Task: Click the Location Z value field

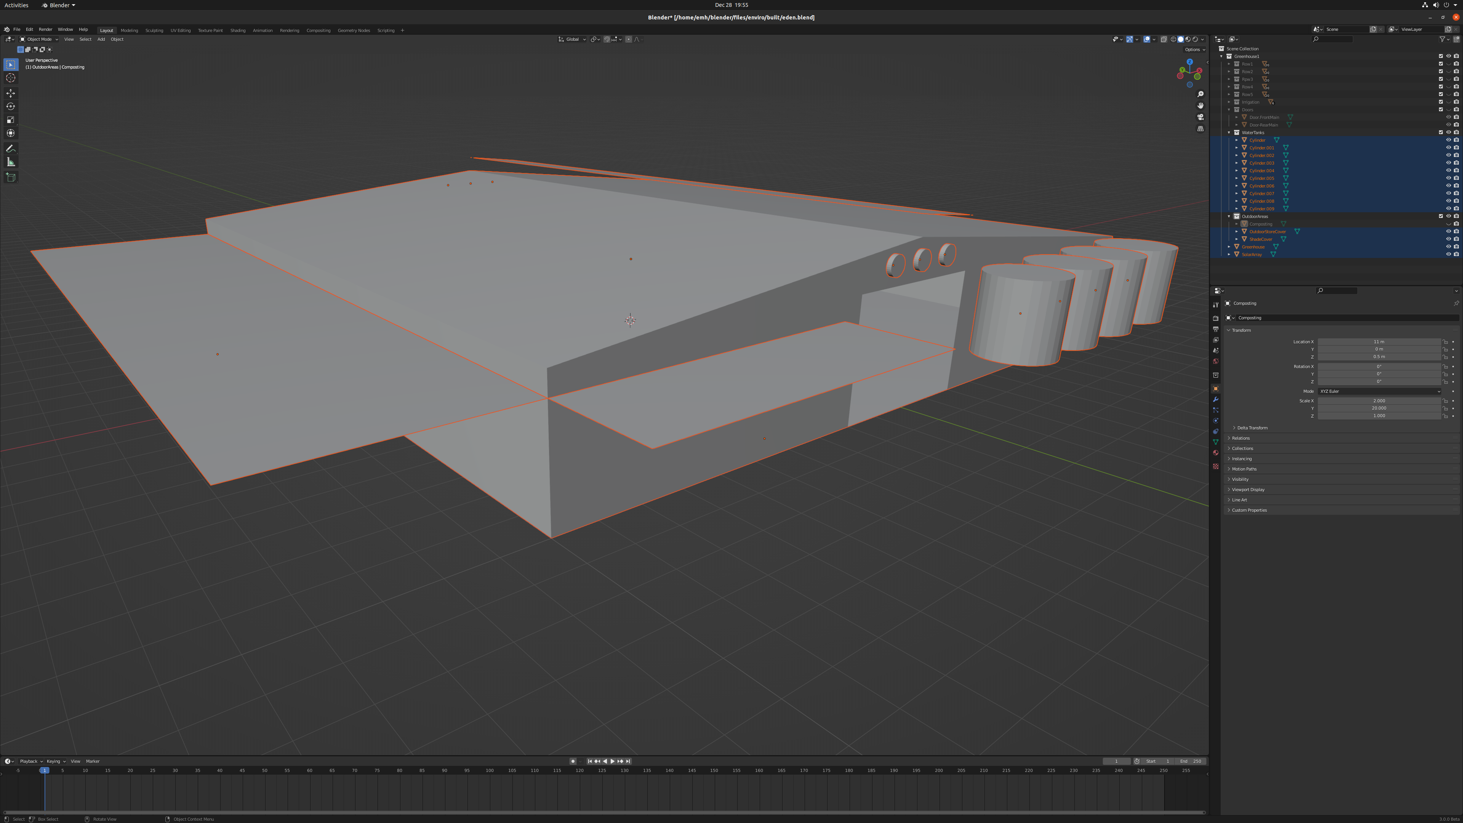Action: tap(1379, 357)
